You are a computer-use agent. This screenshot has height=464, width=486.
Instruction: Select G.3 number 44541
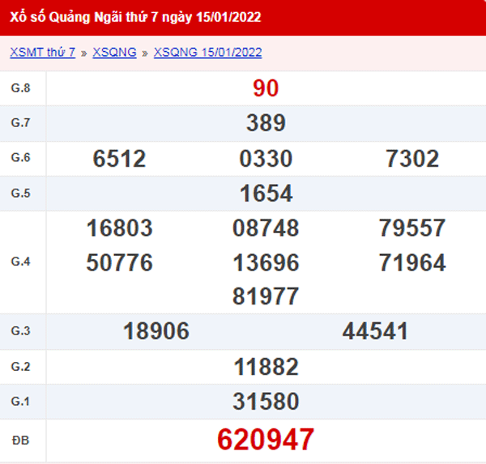point(375,331)
